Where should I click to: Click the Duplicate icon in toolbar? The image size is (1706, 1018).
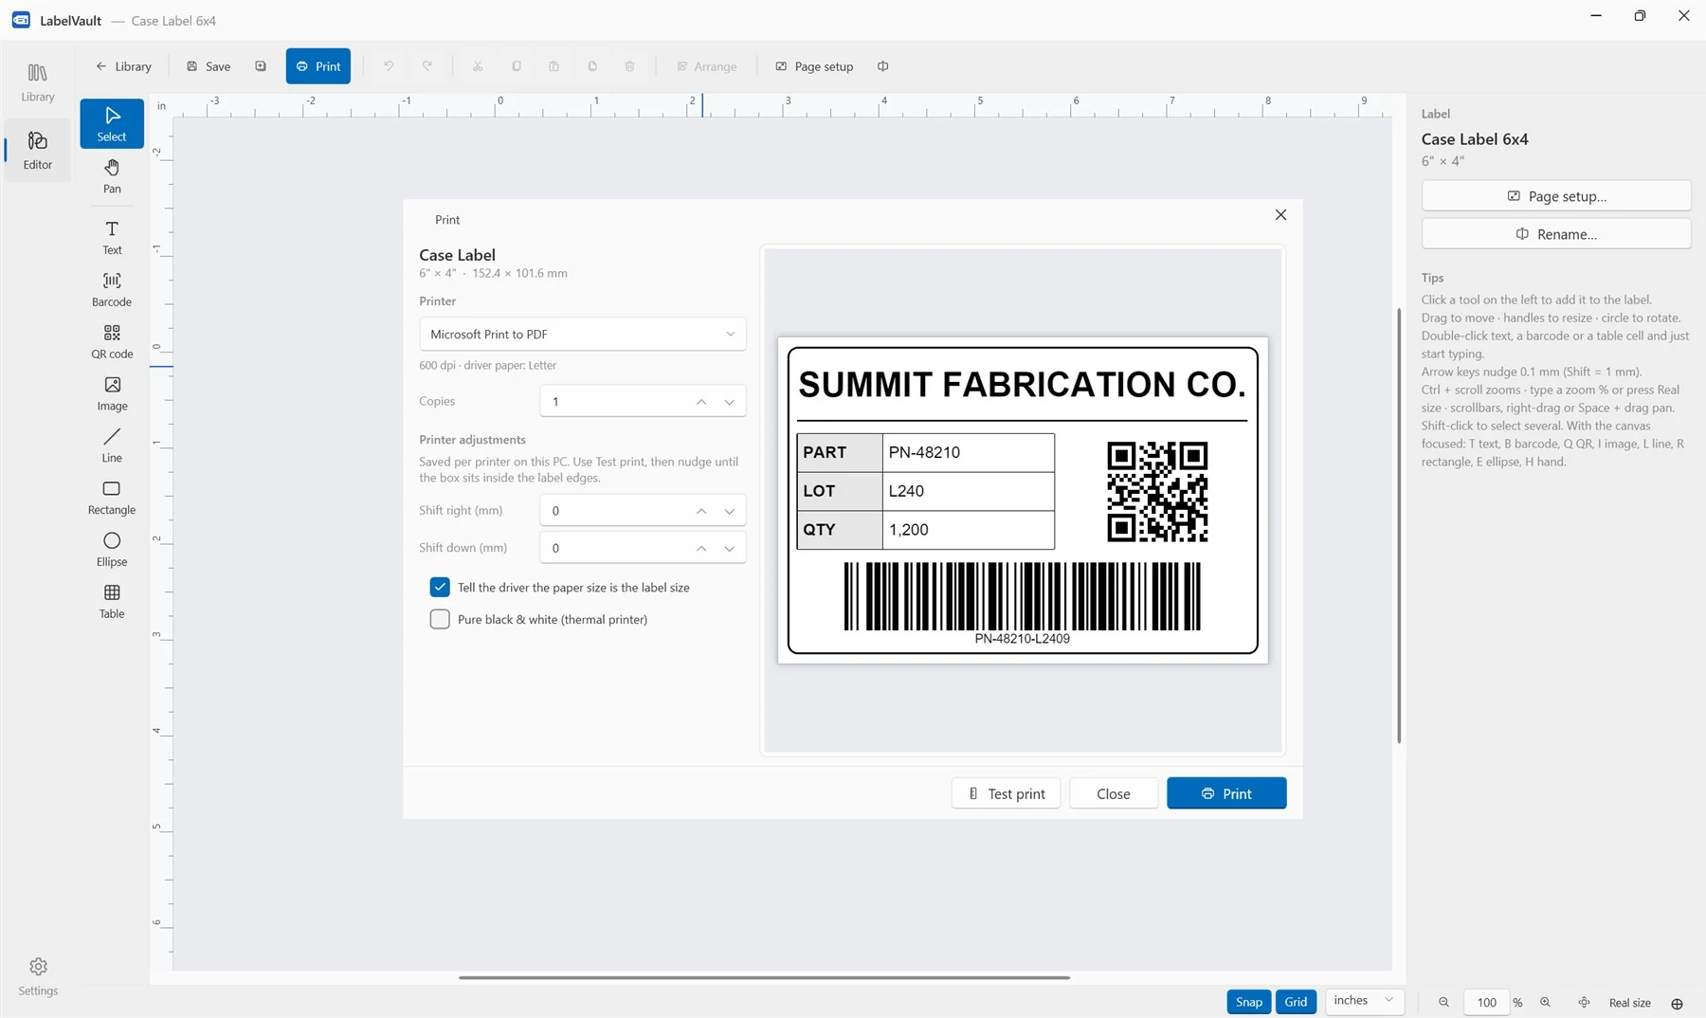pos(592,66)
